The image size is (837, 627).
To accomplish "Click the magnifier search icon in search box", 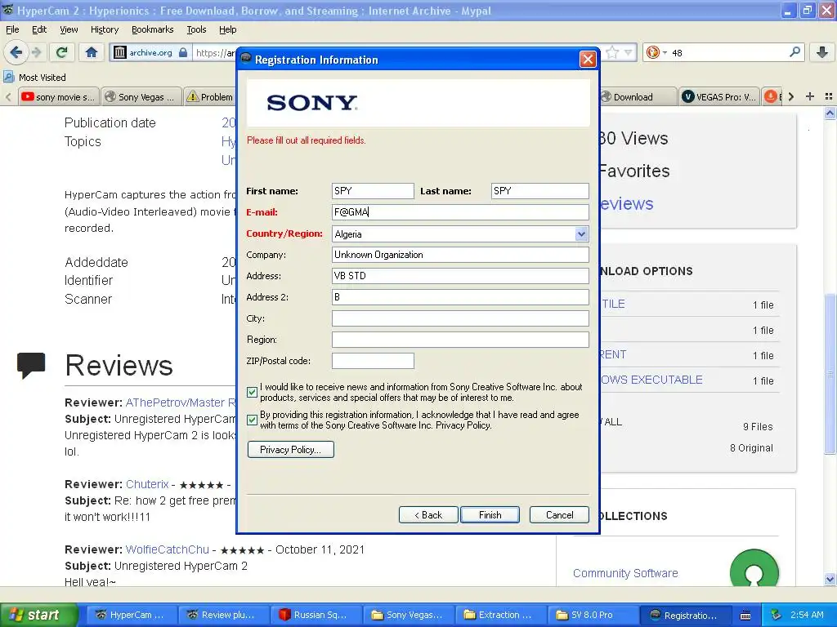I will point(794,51).
